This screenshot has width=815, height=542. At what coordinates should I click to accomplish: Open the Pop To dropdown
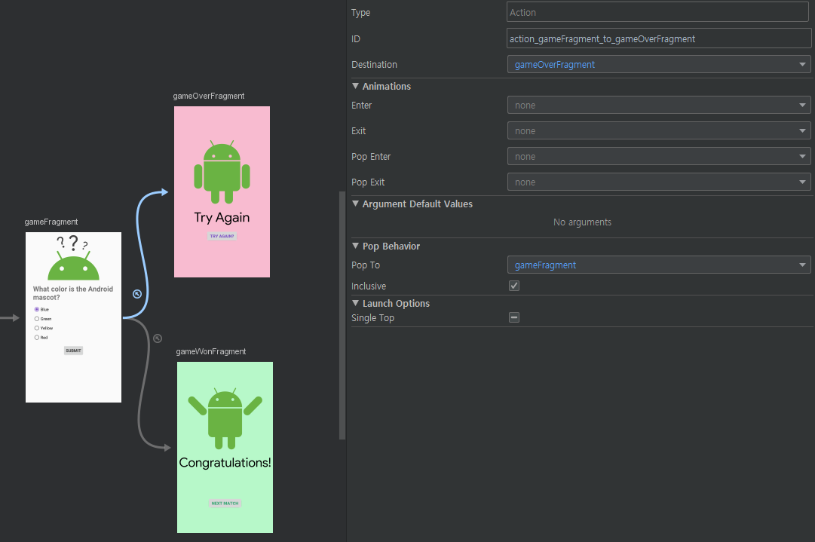[x=658, y=265]
